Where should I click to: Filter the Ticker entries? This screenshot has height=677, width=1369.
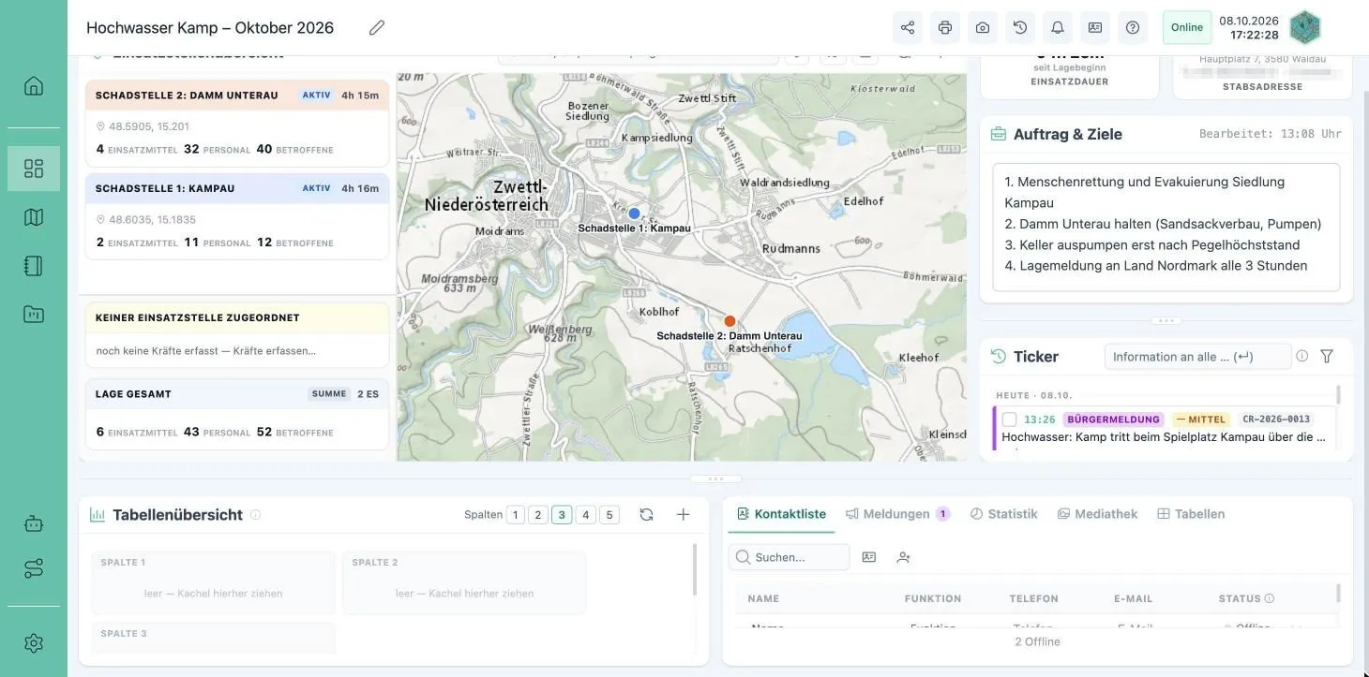click(x=1327, y=357)
